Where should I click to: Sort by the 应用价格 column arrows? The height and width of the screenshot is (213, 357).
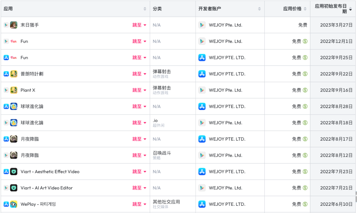click(305, 9)
